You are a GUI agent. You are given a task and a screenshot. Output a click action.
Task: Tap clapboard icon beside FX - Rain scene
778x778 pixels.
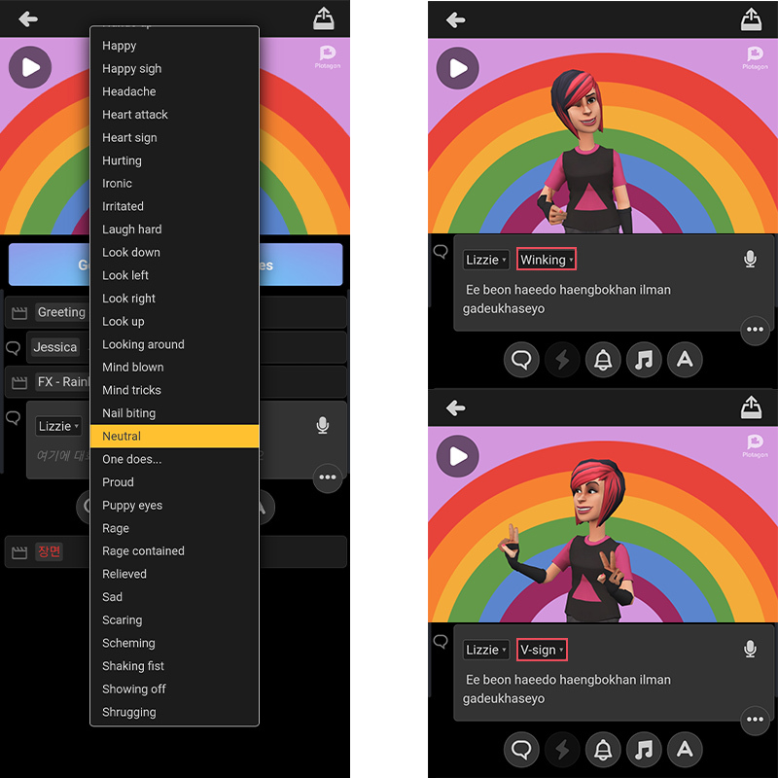click(19, 382)
